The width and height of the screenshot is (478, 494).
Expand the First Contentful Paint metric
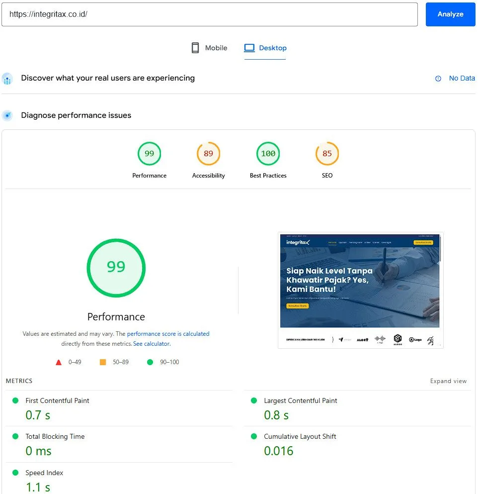[x=57, y=400]
